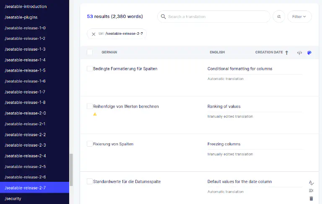322x204 pixels.
Task: Click German text Bedingte Formatierung für Spalten
Action: point(125,69)
